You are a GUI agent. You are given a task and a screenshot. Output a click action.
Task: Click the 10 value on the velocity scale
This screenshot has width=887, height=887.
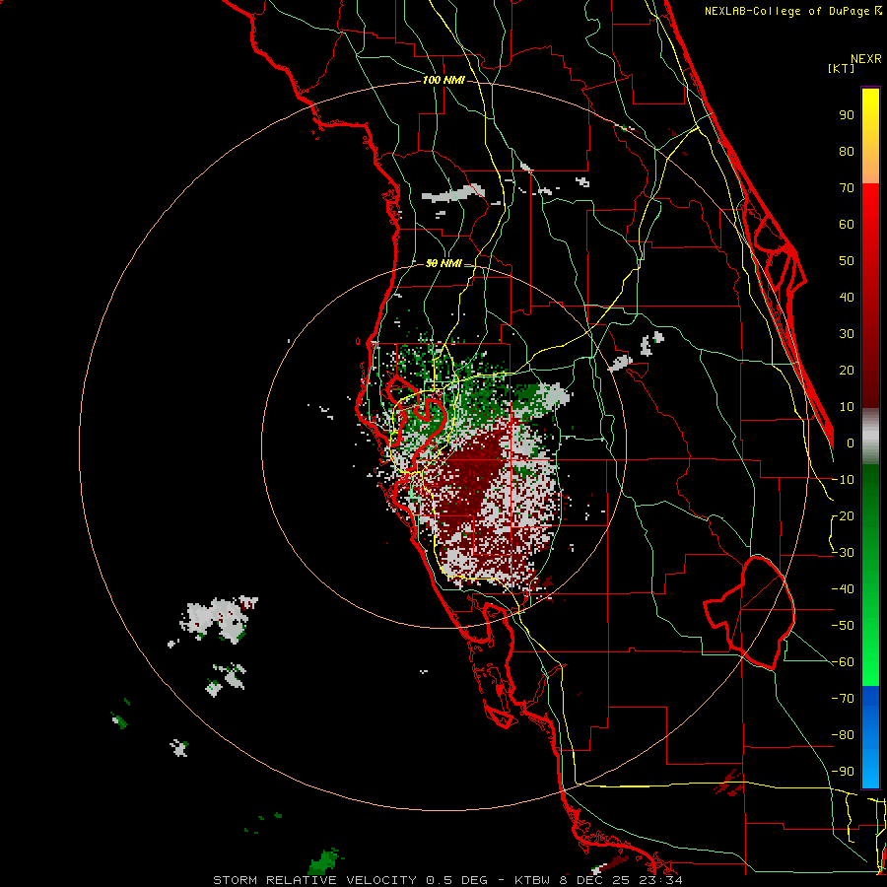(x=847, y=407)
